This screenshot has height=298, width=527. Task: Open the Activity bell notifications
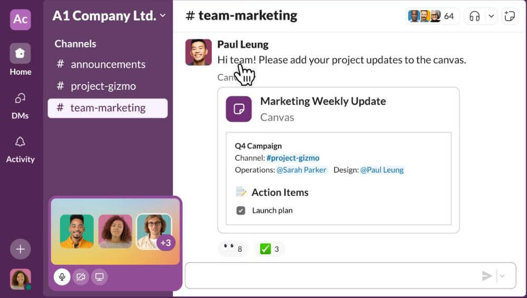click(20, 150)
